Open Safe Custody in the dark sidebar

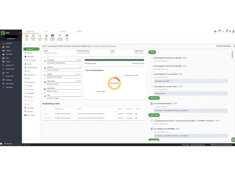tap(9, 84)
